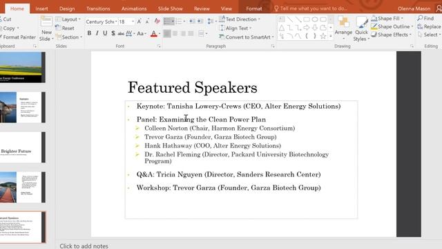The image size is (442, 249).
Task: Open the Slide Show tab
Action: click(x=171, y=9)
